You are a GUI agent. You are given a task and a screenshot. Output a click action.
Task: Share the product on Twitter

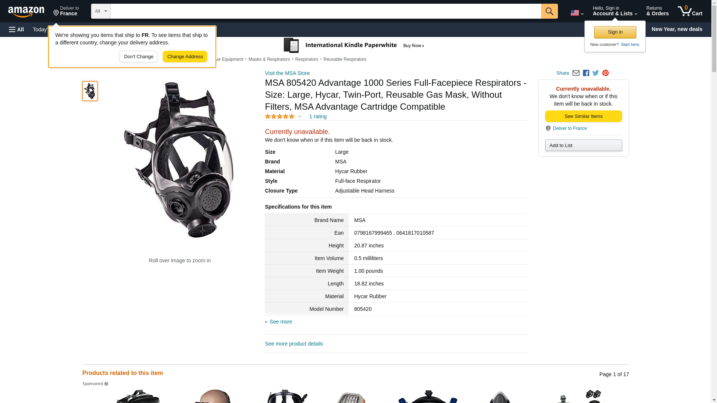(596, 73)
